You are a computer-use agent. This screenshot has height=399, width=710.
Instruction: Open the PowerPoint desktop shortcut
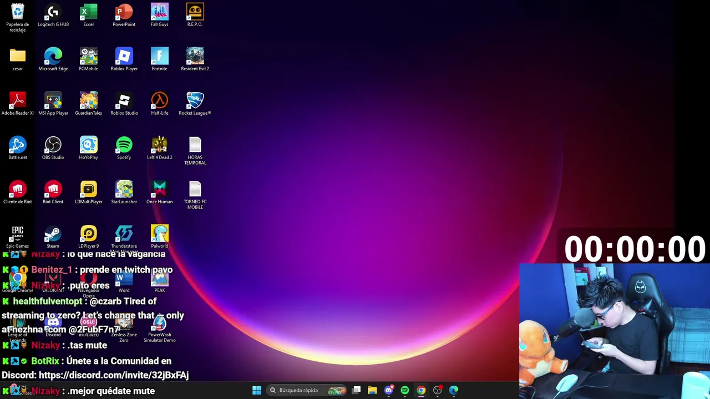point(124,16)
